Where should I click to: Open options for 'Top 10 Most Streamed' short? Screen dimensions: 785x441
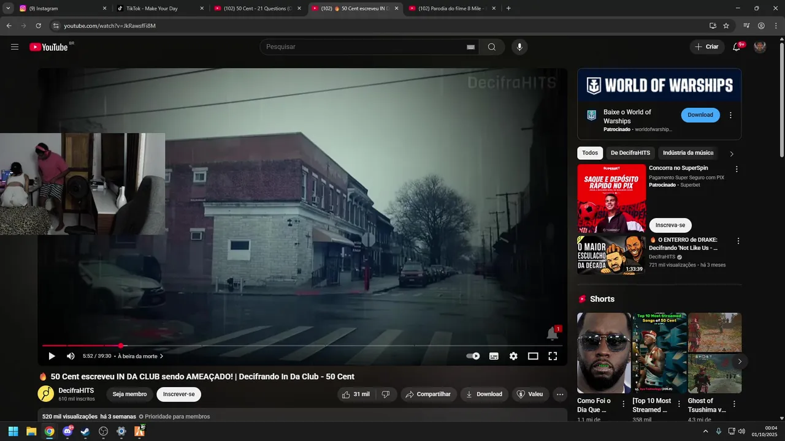(x=680, y=404)
